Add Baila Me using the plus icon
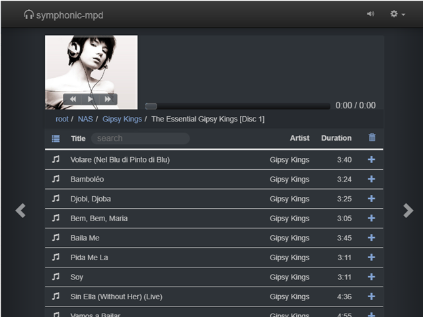This screenshot has height=317, width=423. [371, 238]
